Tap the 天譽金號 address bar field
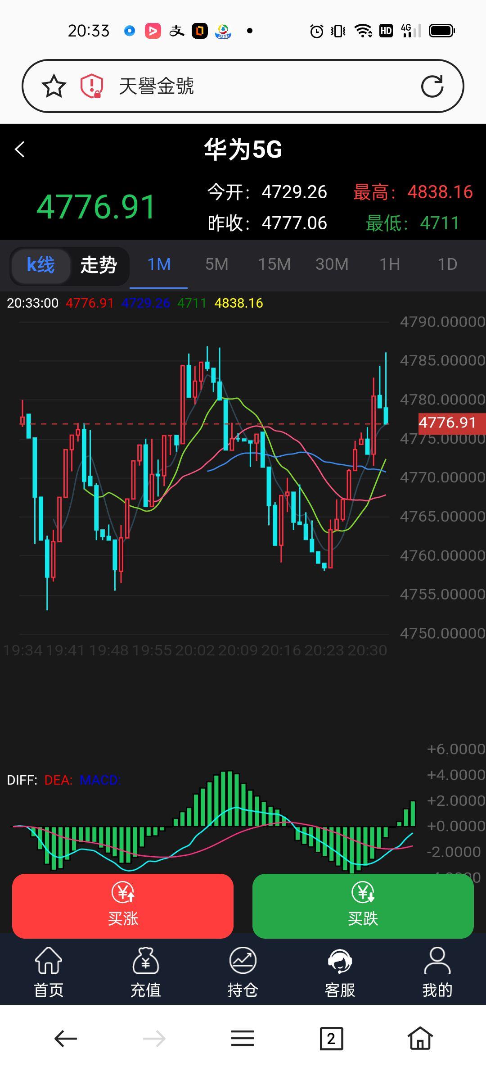Screen dimensions: 486x1081 coord(252,86)
